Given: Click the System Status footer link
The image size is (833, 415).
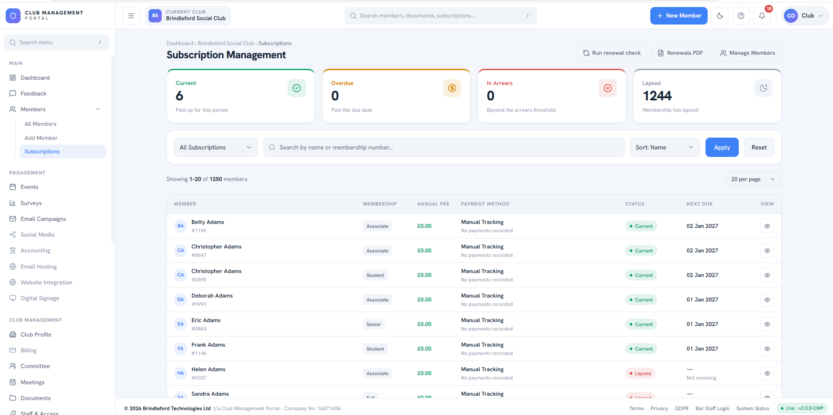Looking at the screenshot, I should (x=753, y=408).
